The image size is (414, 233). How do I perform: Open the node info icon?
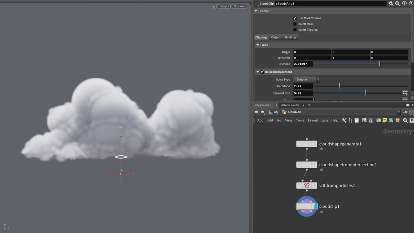tap(404, 4)
